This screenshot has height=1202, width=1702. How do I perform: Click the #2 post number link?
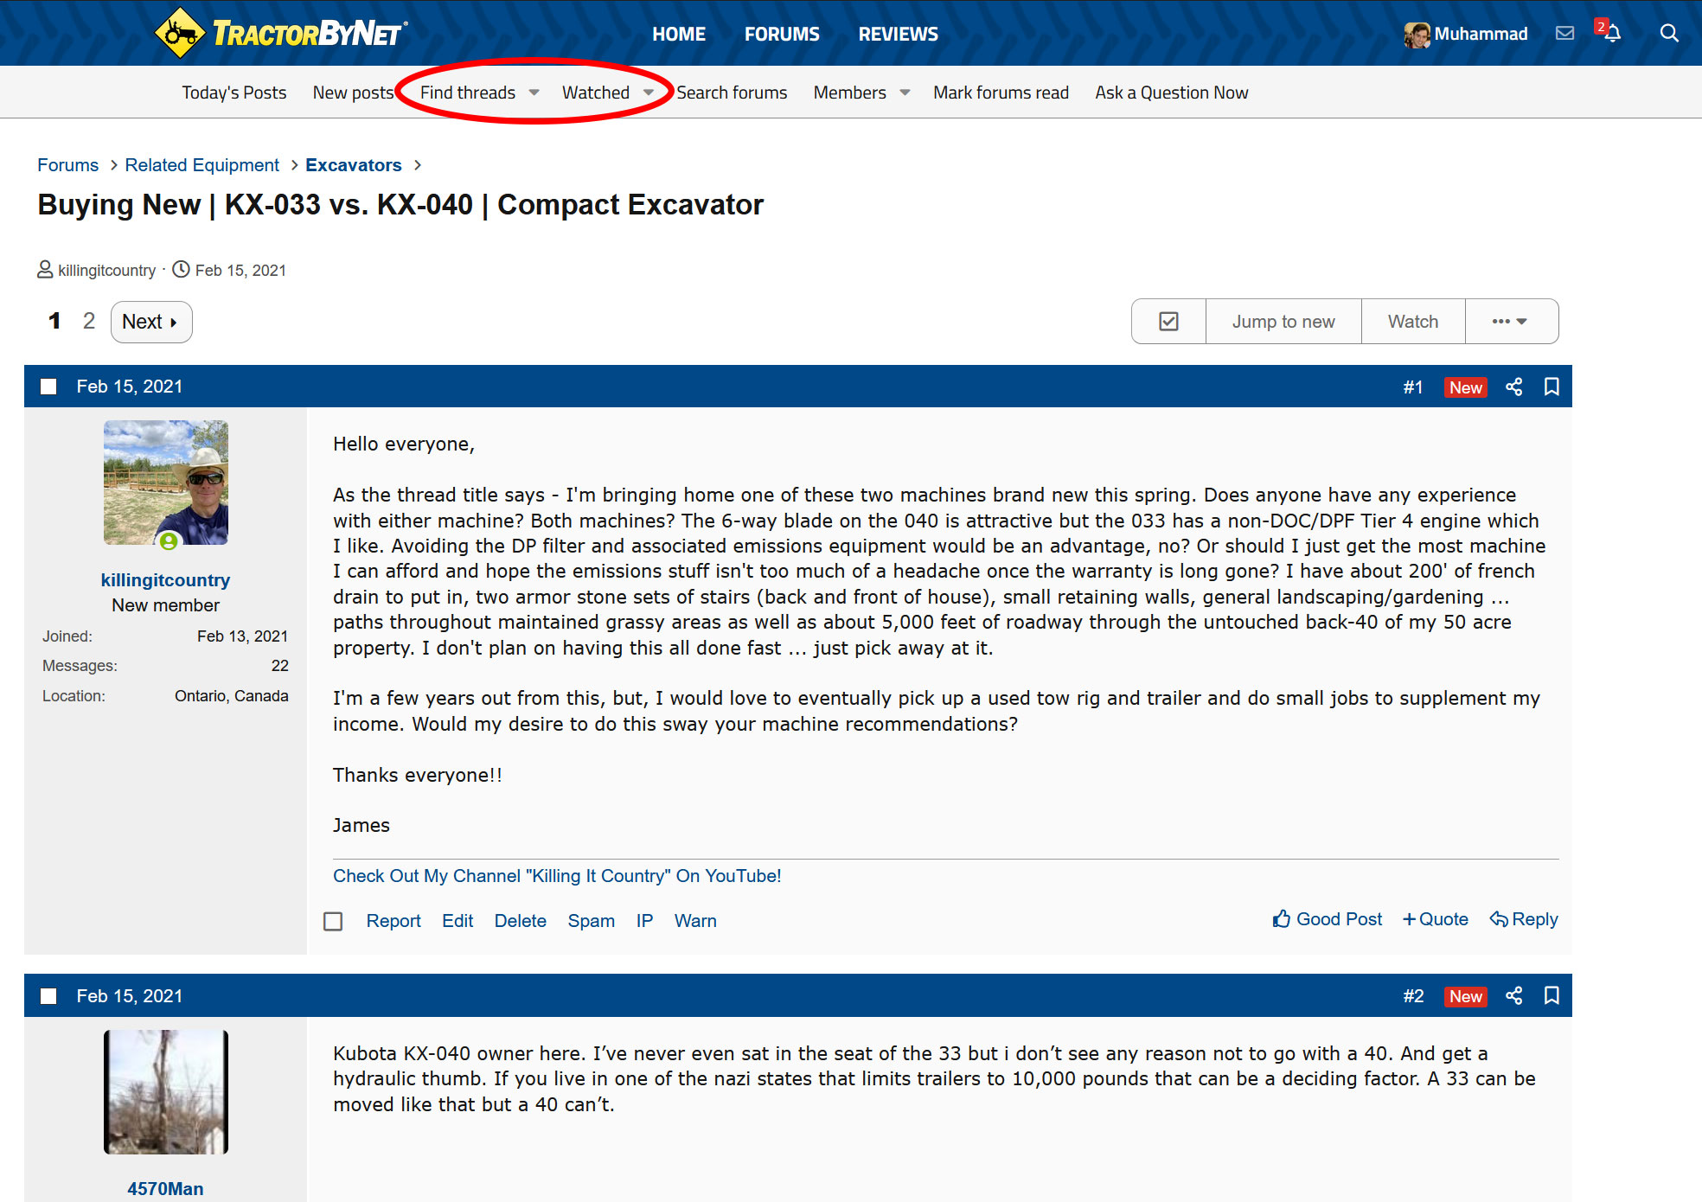click(1413, 996)
